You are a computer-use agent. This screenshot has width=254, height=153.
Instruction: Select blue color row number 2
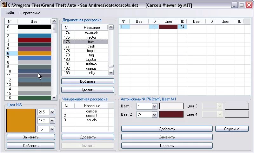(28, 36)
